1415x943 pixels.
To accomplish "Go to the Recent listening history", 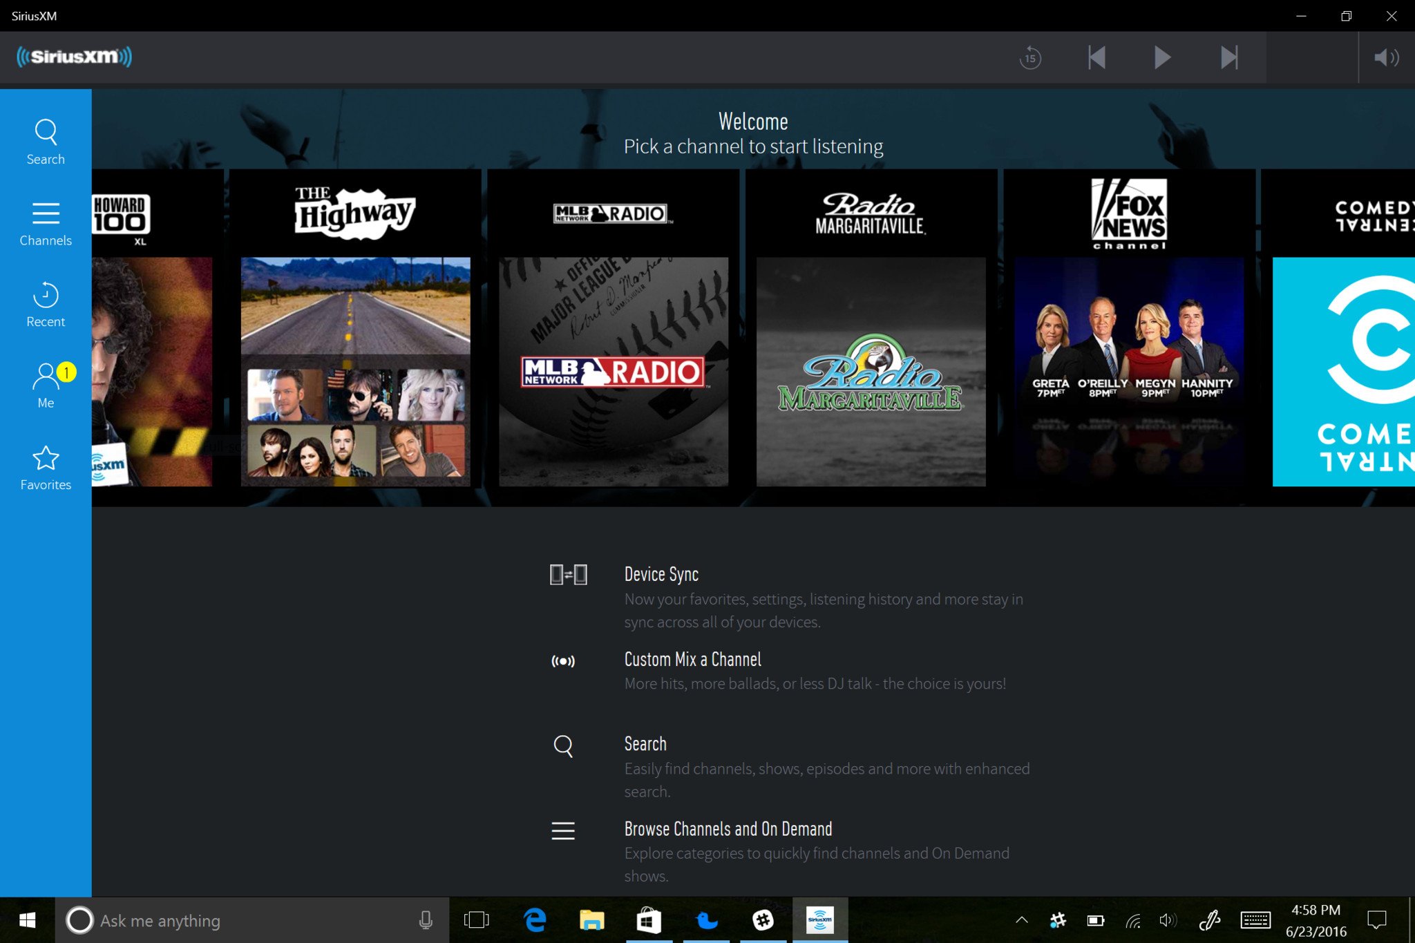I will [46, 305].
